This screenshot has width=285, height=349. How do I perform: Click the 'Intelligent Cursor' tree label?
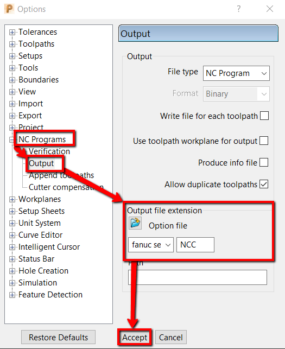49,247
